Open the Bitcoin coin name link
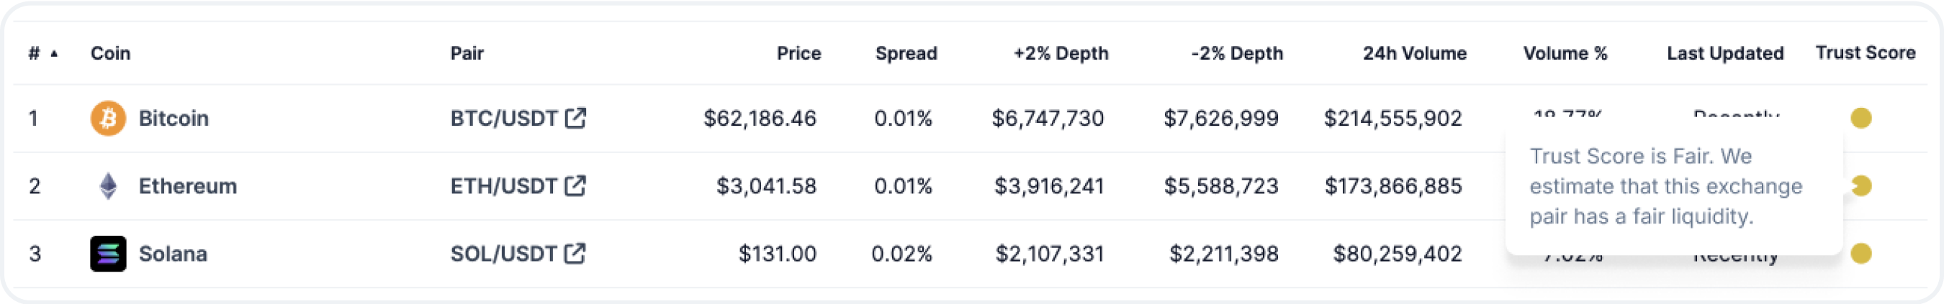Image resolution: width=1944 pixels, height=304 pixels. click(x=174, y=118)
